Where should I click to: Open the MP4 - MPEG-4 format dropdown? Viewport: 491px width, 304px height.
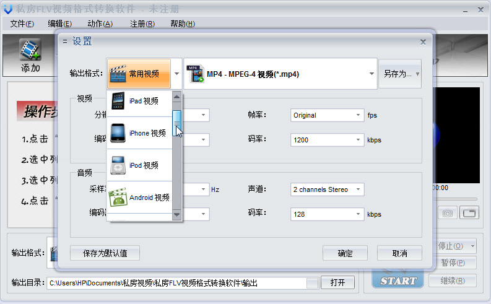coord(372,74)
